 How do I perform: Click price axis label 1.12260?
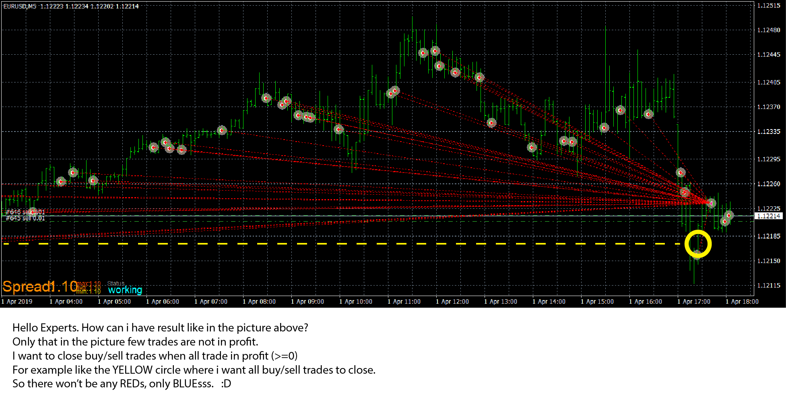coord(769,184)
